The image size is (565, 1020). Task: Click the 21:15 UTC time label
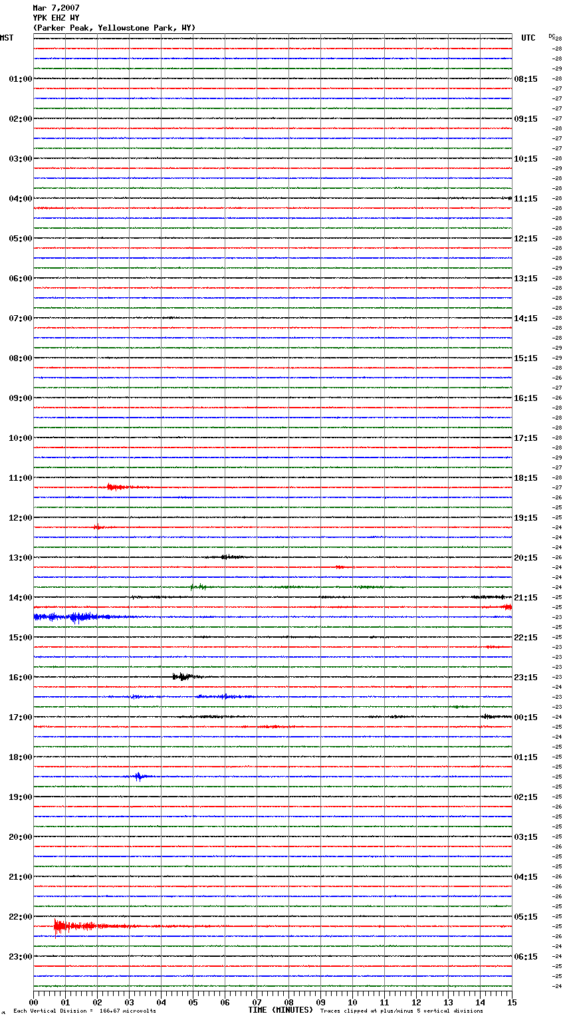[x=526, y=598]
